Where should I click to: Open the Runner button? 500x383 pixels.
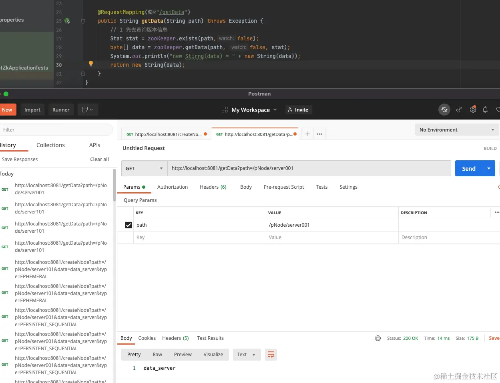coord(61,110)
